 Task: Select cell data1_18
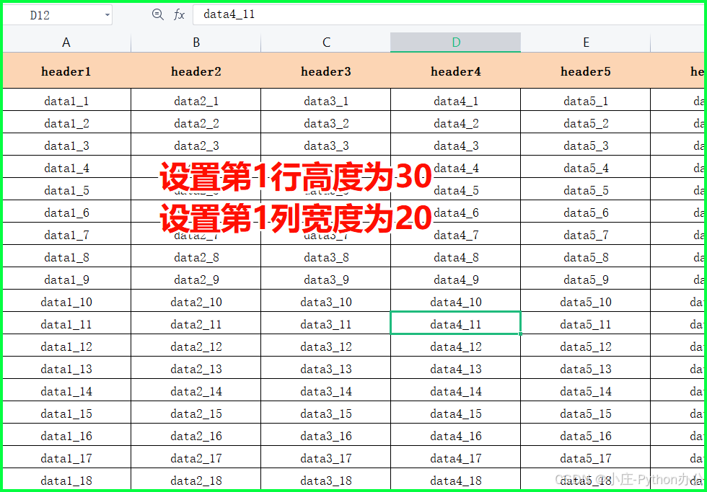coord(66,479)
